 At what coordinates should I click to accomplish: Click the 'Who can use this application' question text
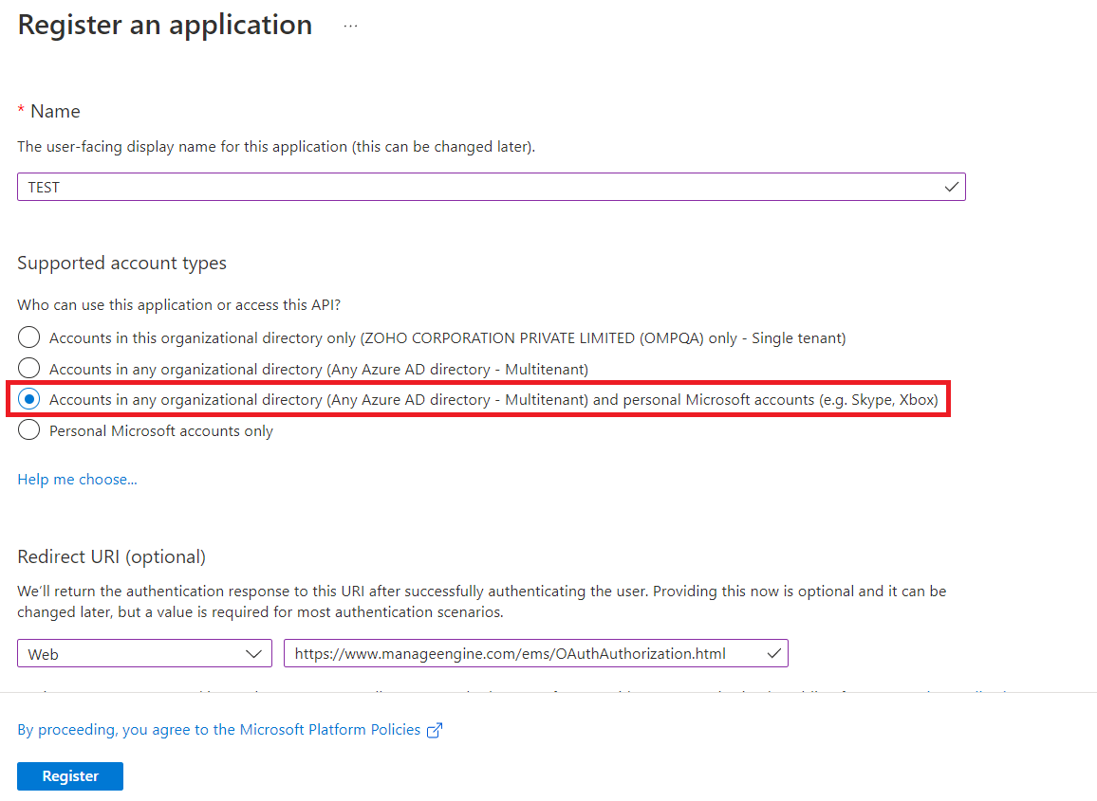click(x=179, y=304)
